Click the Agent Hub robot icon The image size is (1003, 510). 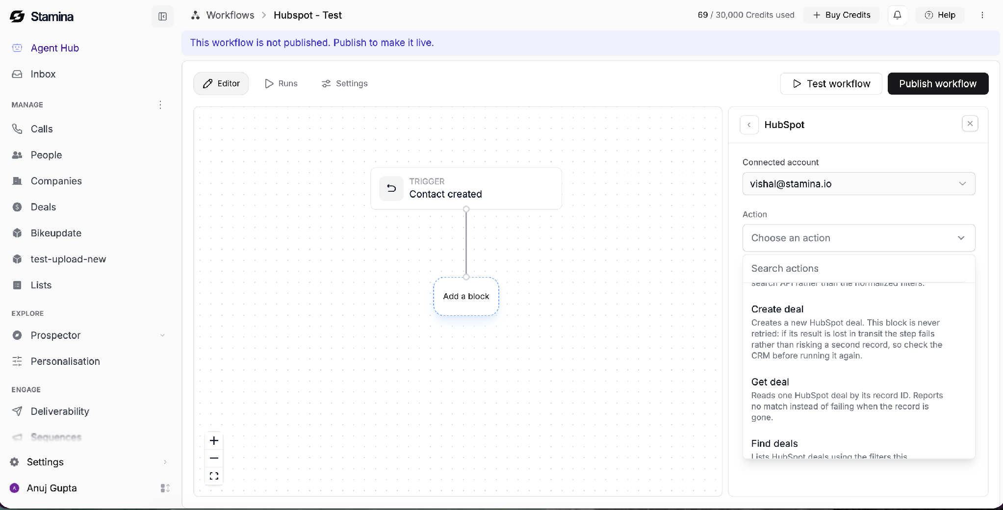pyautogui.click(x=17, y=48)
